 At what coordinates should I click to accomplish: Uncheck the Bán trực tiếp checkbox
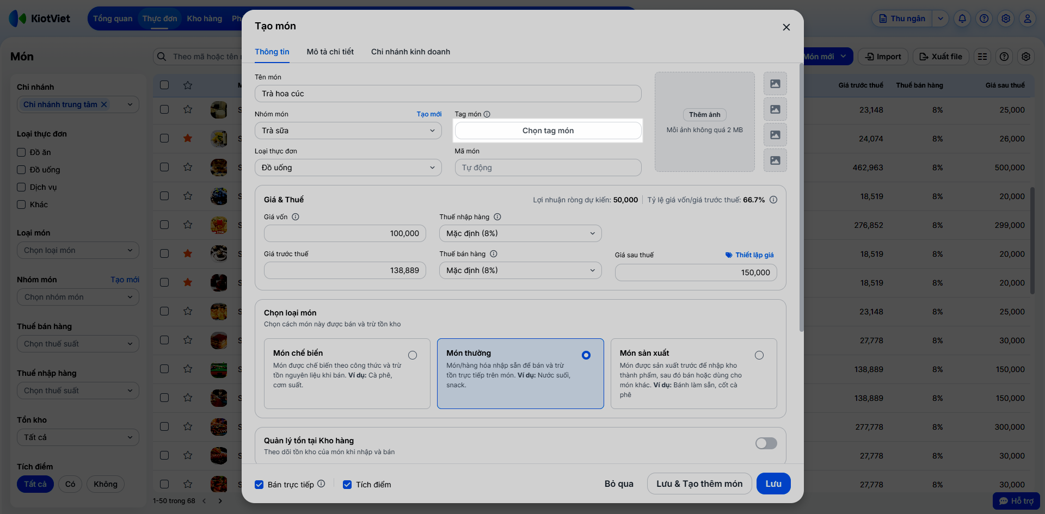pos(259,485)
